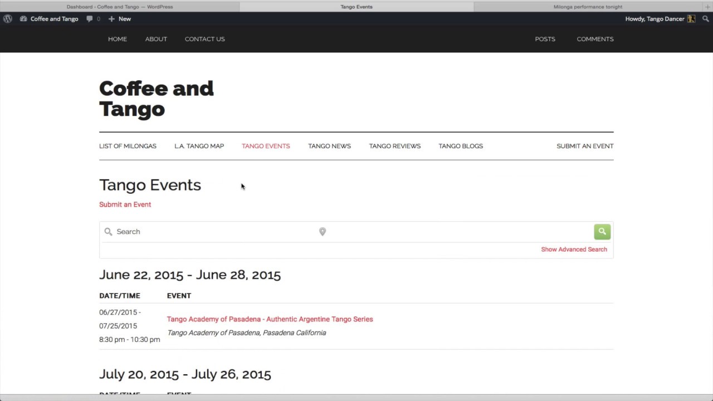The image size is (713, 401).
Task: Click the EVENT column header under June
Action: (x=179, y=296)
